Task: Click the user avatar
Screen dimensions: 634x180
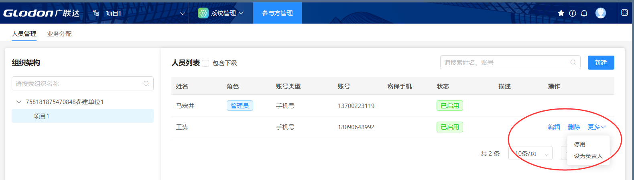Action: tap(601, 13)
